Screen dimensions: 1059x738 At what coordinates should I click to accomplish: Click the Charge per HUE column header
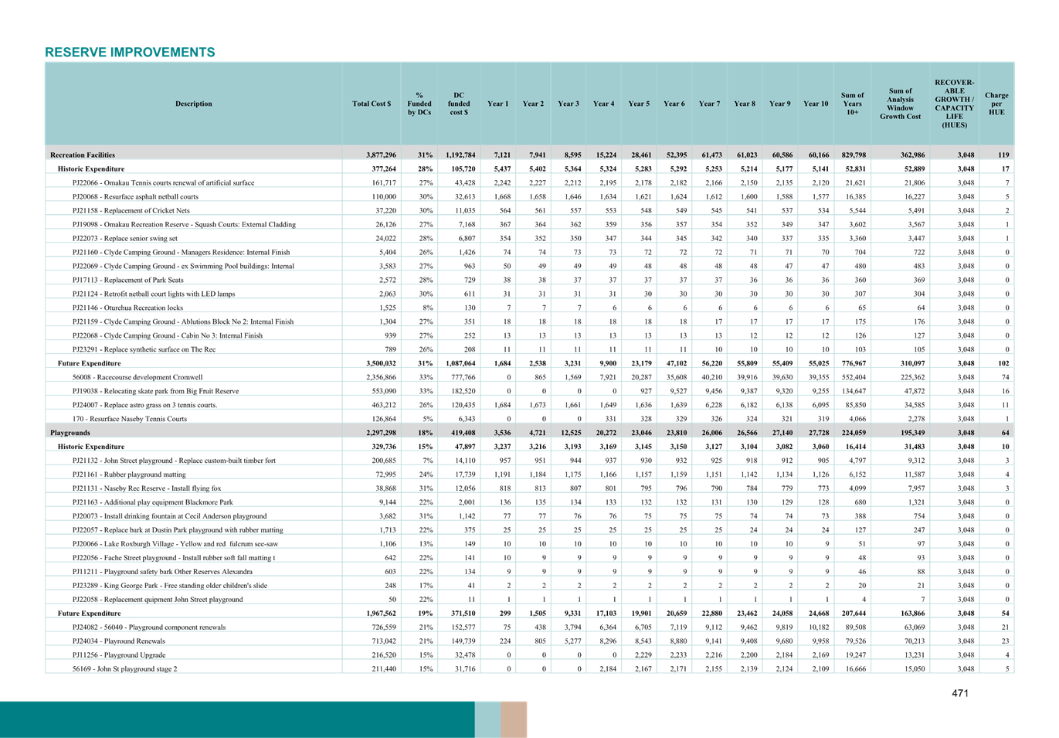click(996, 104)
